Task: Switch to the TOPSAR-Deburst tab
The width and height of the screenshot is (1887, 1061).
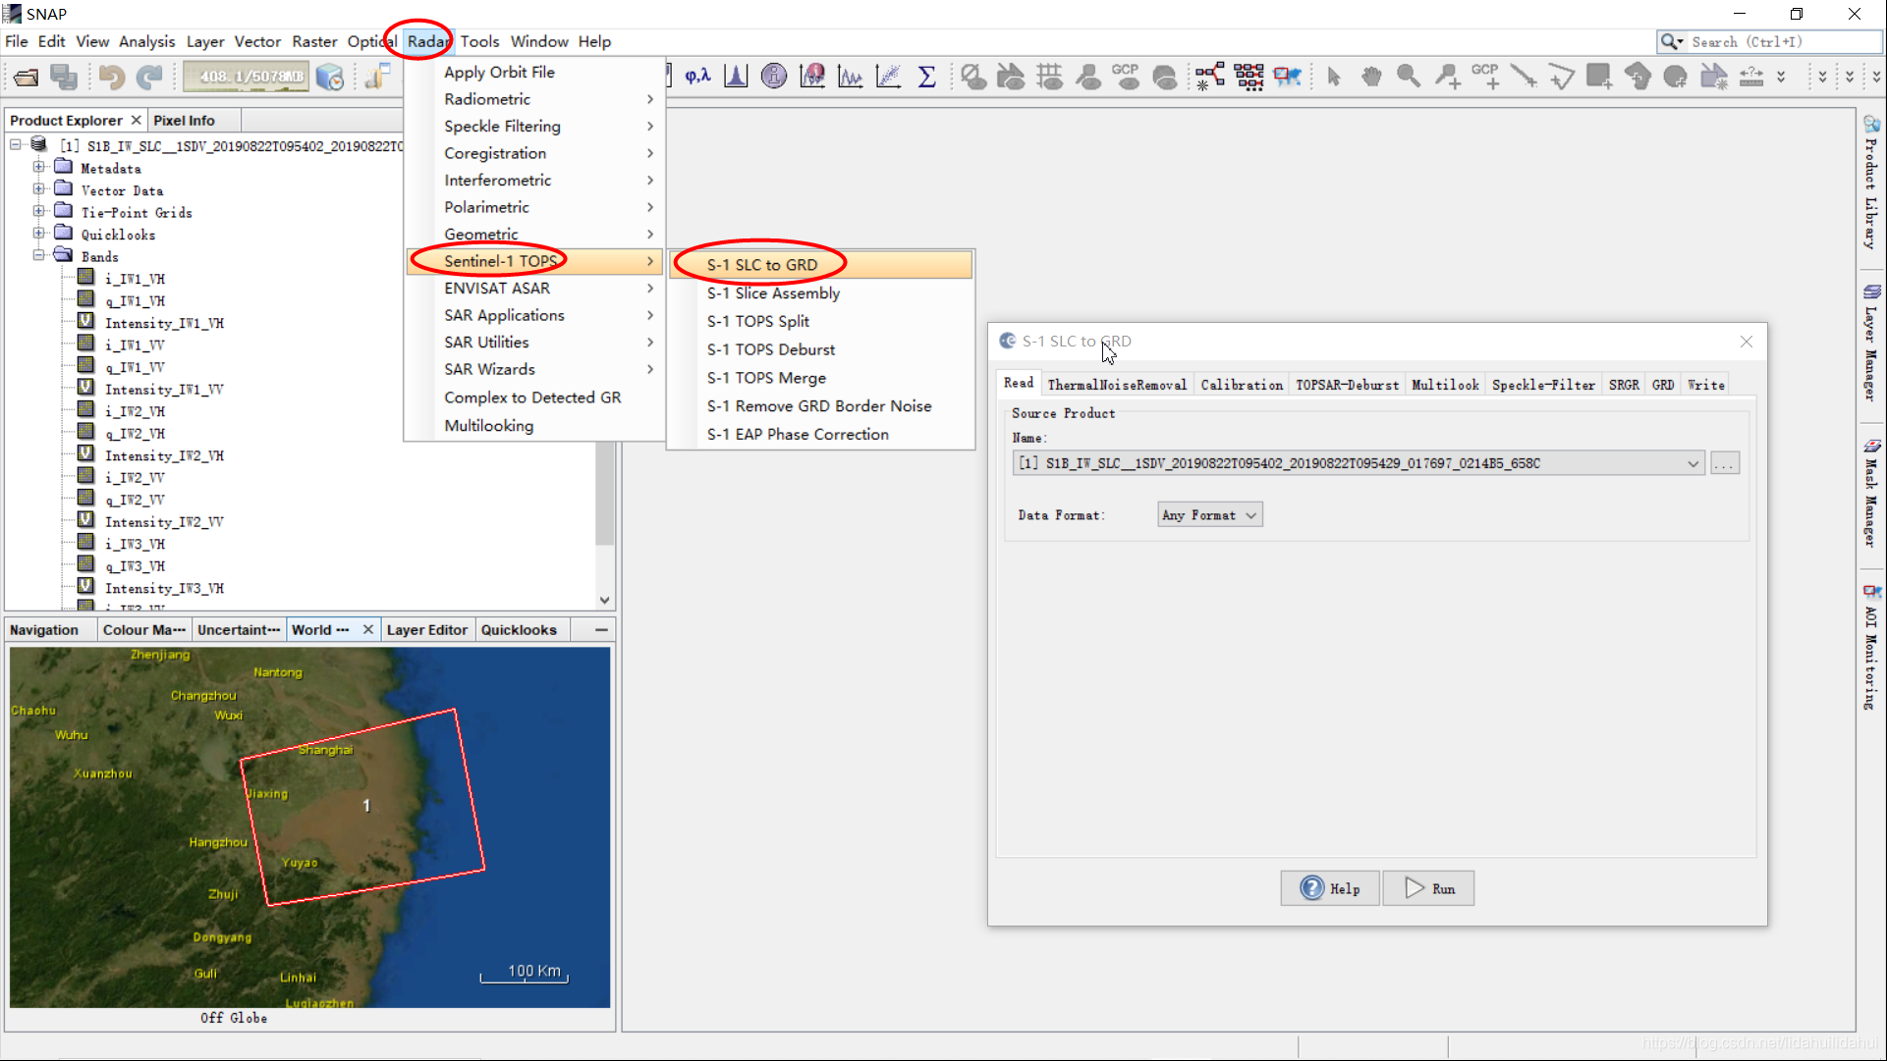Action: tap(1347, 385)
